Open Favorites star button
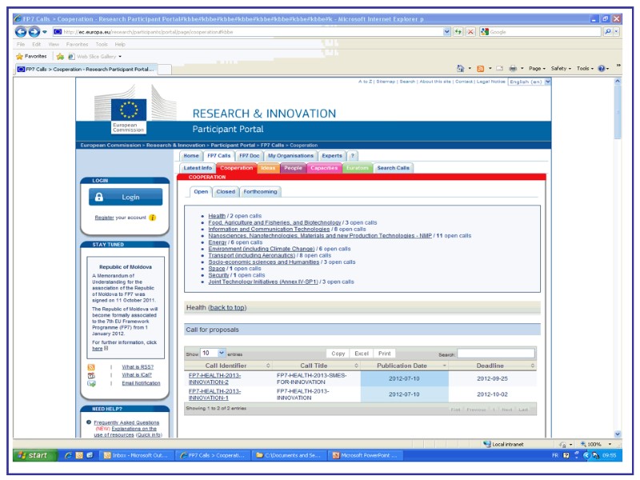 coord(31,56)
